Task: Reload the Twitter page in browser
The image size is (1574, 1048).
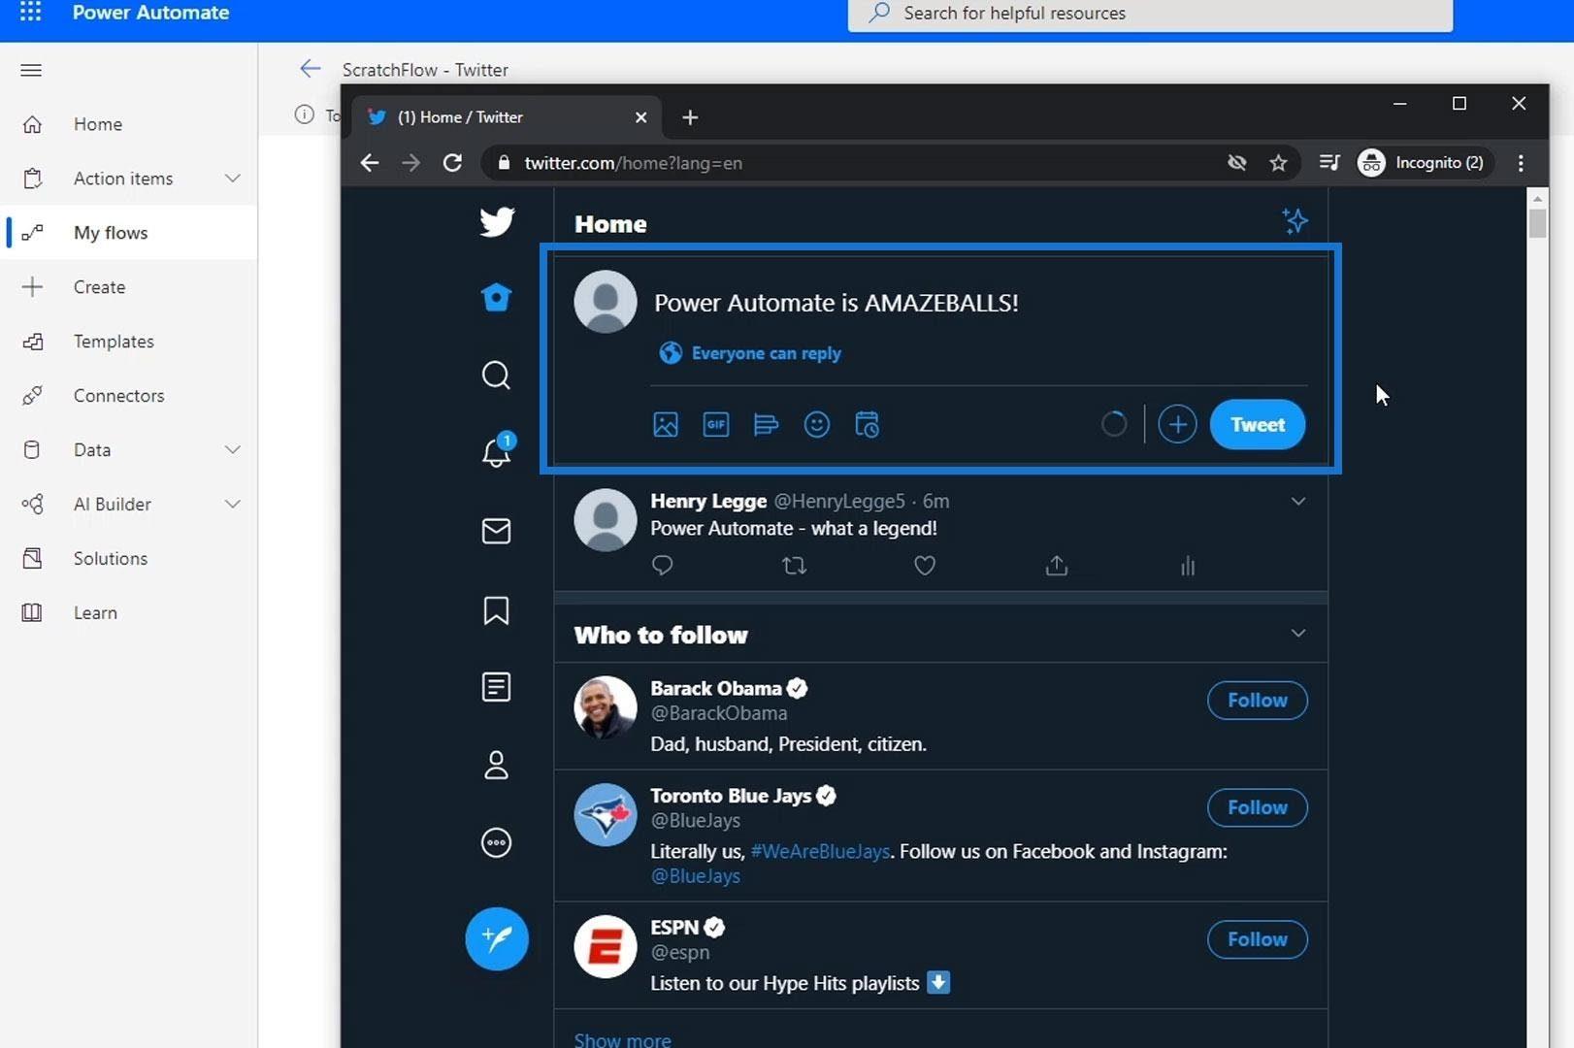Action: 452,162
